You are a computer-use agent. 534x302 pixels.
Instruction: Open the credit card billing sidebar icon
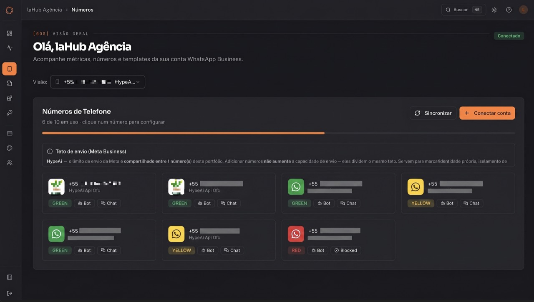click(10, 133)
